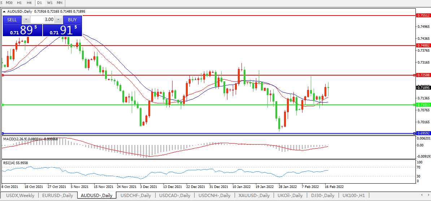This screenshot has height=201, width=431.
Task: Switch to the W1 weekly timeframe
Action: click(49, 3)
